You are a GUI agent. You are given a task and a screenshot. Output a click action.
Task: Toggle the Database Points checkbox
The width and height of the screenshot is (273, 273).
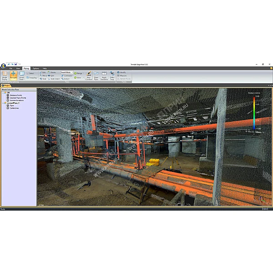pyautogui.click(x=8, y=95)
